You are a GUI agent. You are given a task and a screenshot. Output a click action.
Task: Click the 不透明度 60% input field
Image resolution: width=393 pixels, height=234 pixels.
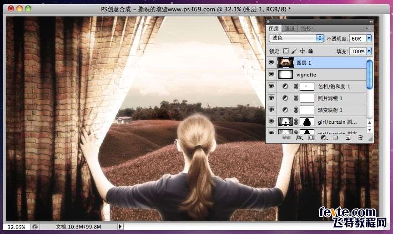coord(358,38)
